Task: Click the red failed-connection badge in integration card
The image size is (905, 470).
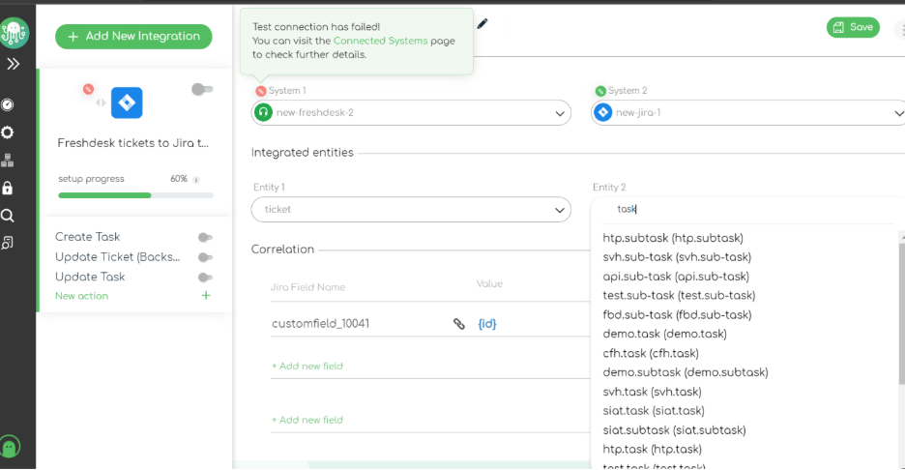Action: pos(88,89)
